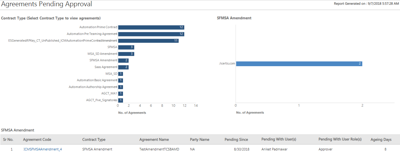This screenshot has height=152, width=400.
Task: Click the Agreement Name column header
Action: (154, 140)
